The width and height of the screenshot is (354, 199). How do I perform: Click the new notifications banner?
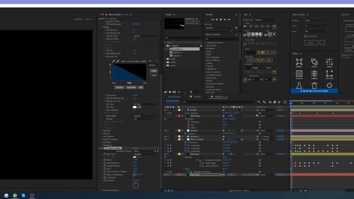pos(314,91)
